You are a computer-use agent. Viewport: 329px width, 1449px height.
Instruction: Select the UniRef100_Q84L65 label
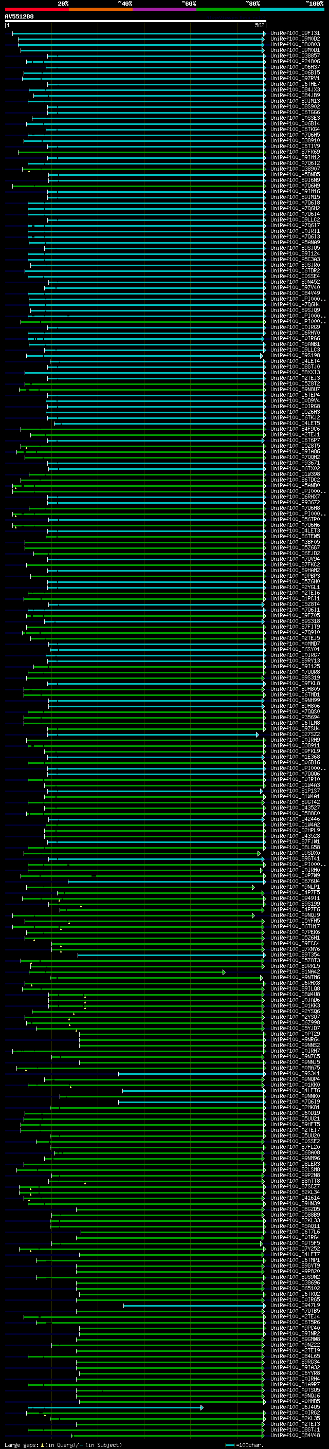click(295, 1355)
